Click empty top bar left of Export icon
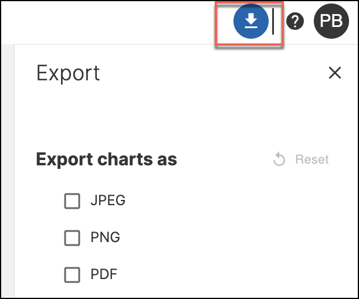The image size is (359, 299). tap(117, 22)
